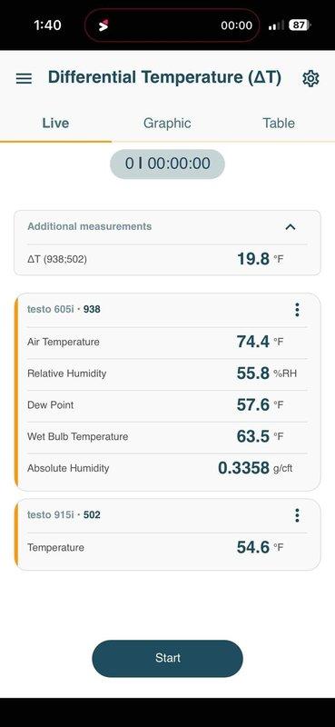Open options menu for testo 915i sensor
335x727 pixels.
point(297,515)
